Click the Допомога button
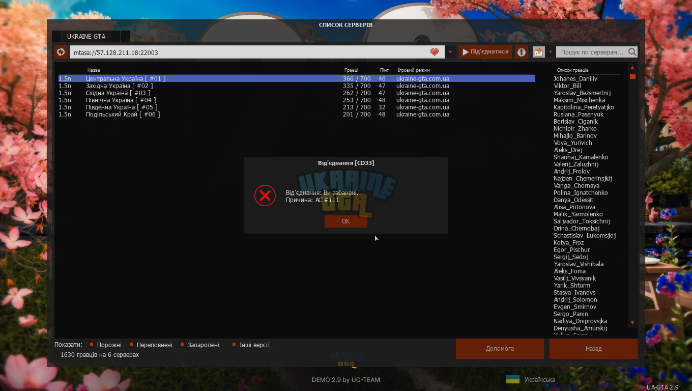 click(500, 349)
